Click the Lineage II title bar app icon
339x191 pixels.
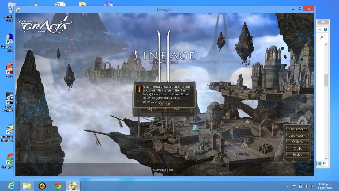[18, 10]
